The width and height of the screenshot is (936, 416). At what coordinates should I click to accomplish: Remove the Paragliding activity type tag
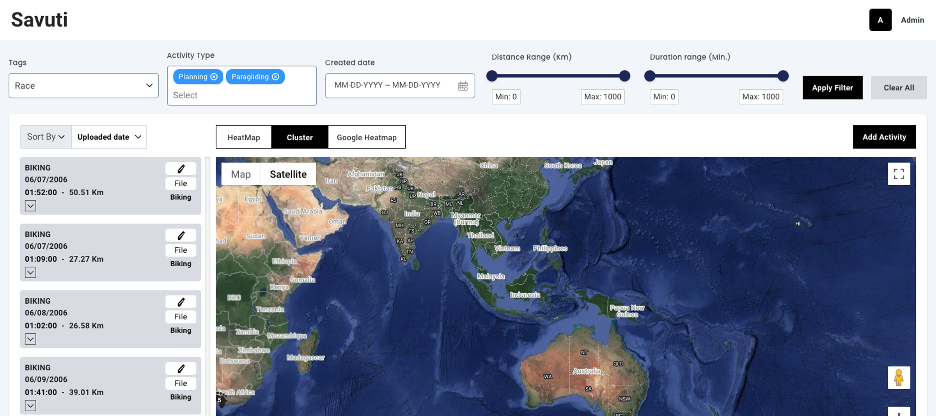pos(275,77)
